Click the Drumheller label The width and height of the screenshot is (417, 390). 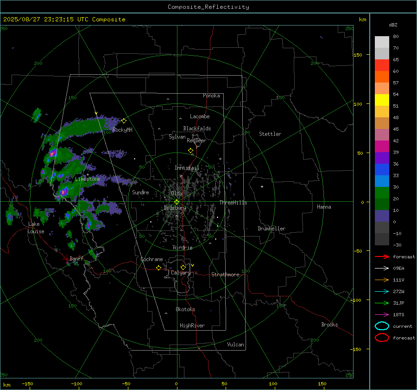click(272, 229)
